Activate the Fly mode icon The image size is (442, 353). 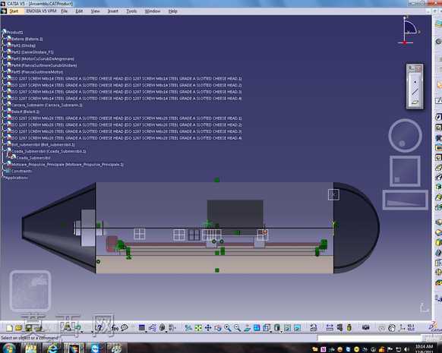(x=188, y=328)
